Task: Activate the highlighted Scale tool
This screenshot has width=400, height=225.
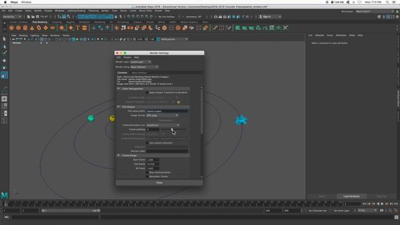Action: point(4,75)
